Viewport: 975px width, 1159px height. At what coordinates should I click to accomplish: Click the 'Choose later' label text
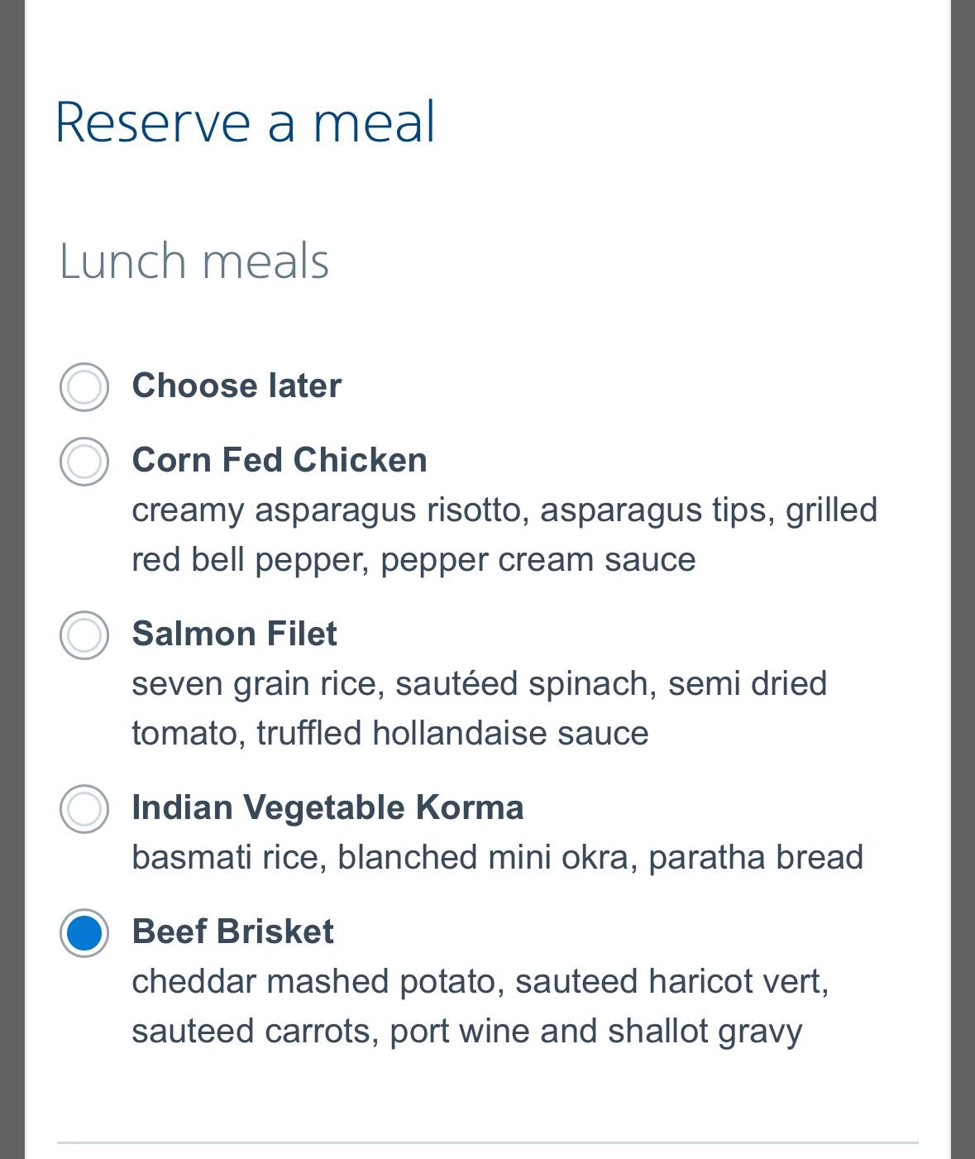coord(237,386)
